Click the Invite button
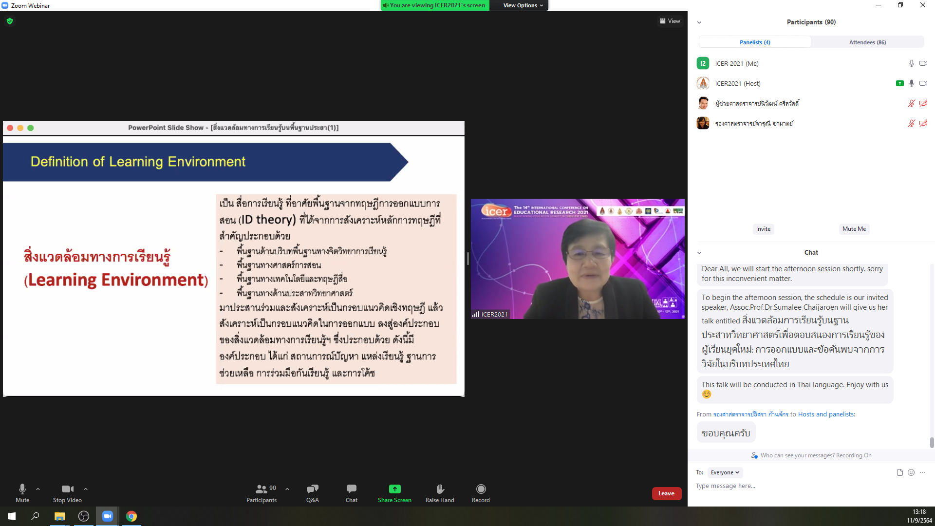The height and width of the screenshot is (526, 935). 763,229
